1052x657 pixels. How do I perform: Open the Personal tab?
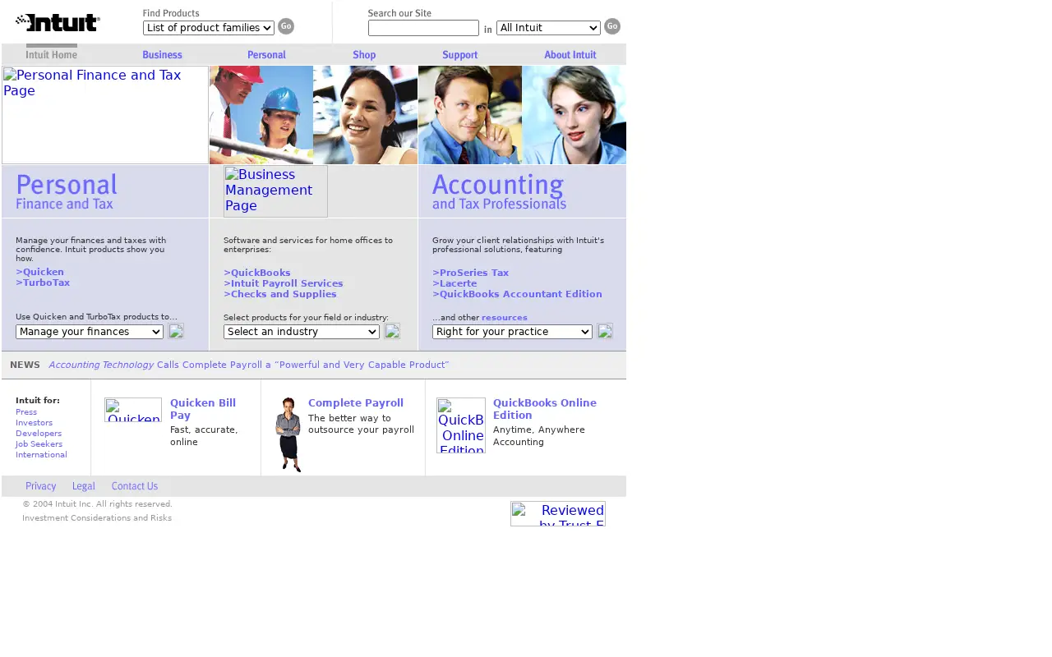[x=266, y=55]
